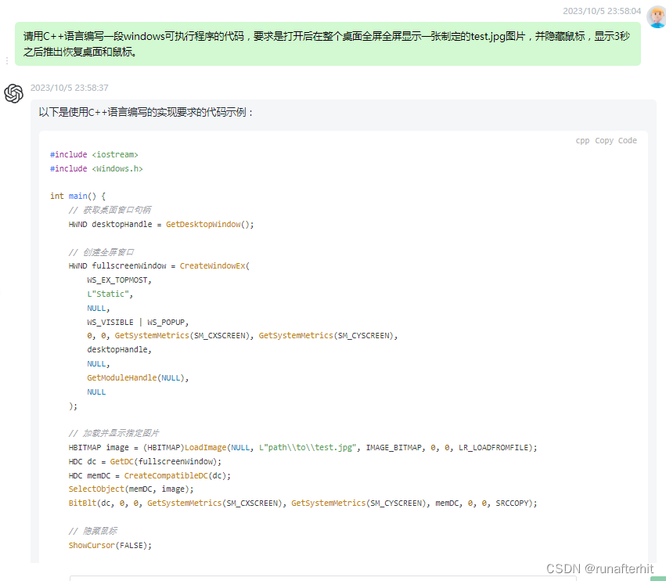Viewport: 666px width, 581px height.
Task: Click the 23:58:37 timestamp
Action: [72, 87]
